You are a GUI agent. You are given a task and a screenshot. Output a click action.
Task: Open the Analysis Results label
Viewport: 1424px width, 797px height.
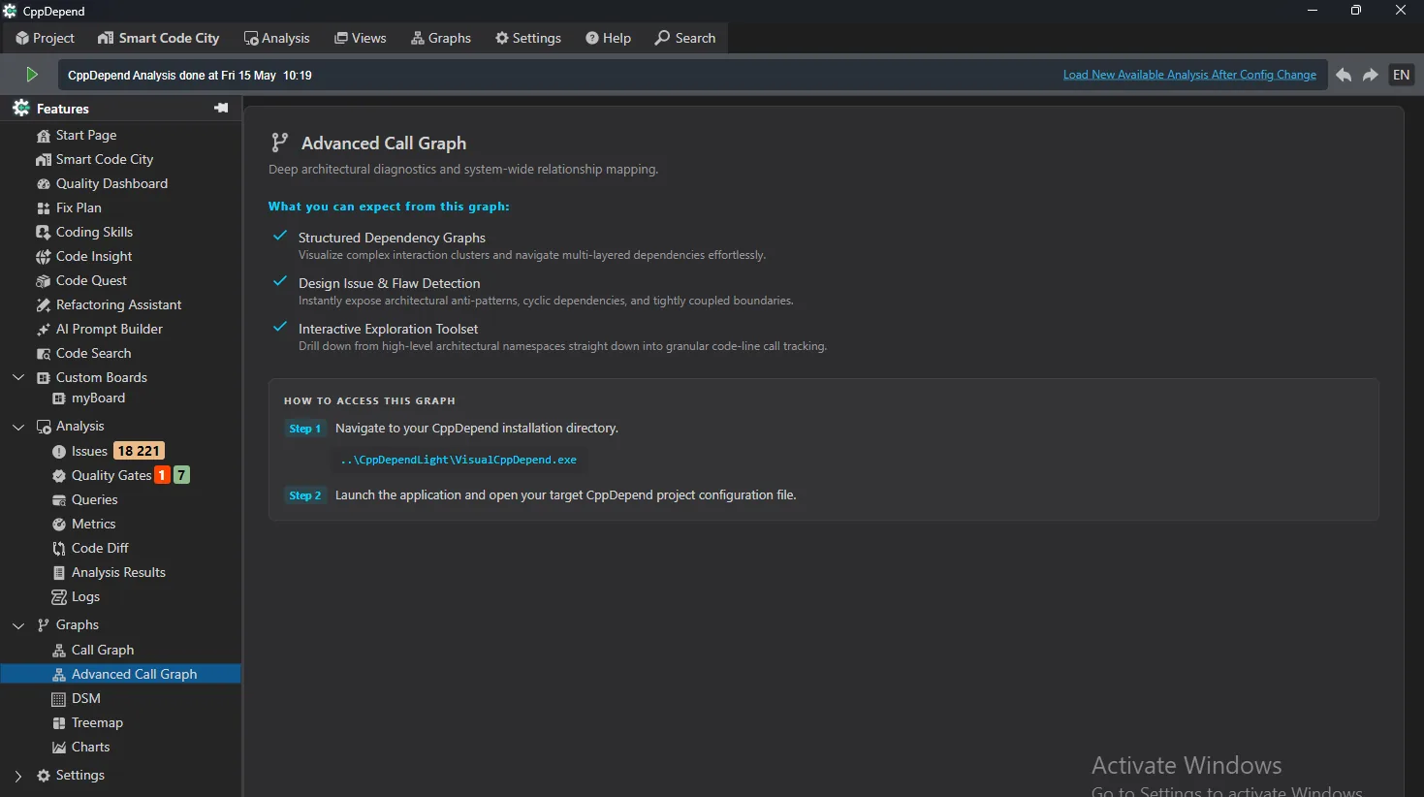click(118, 573)
